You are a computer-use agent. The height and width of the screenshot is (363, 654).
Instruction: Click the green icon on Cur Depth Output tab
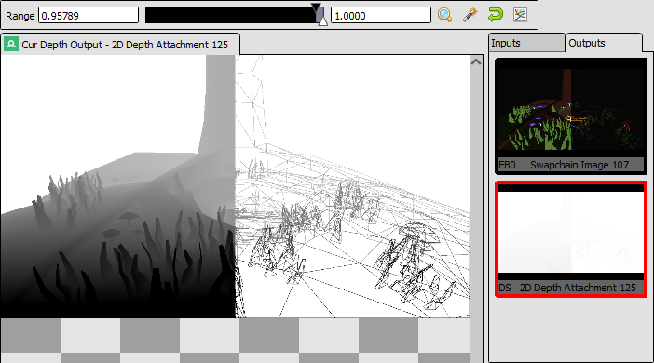tap(11, 44)
